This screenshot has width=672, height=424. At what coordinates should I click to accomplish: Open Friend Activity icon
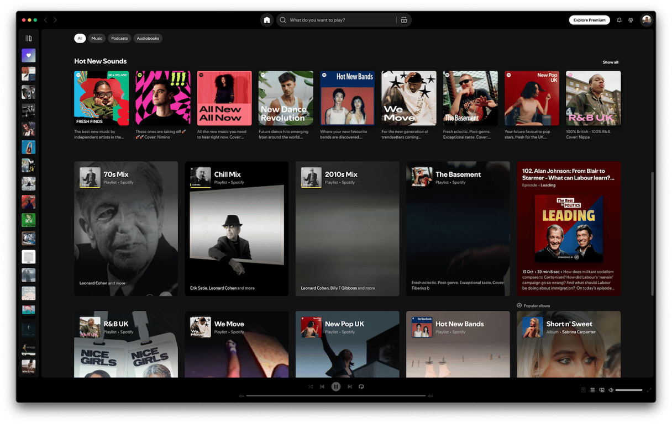pos(631,20)
